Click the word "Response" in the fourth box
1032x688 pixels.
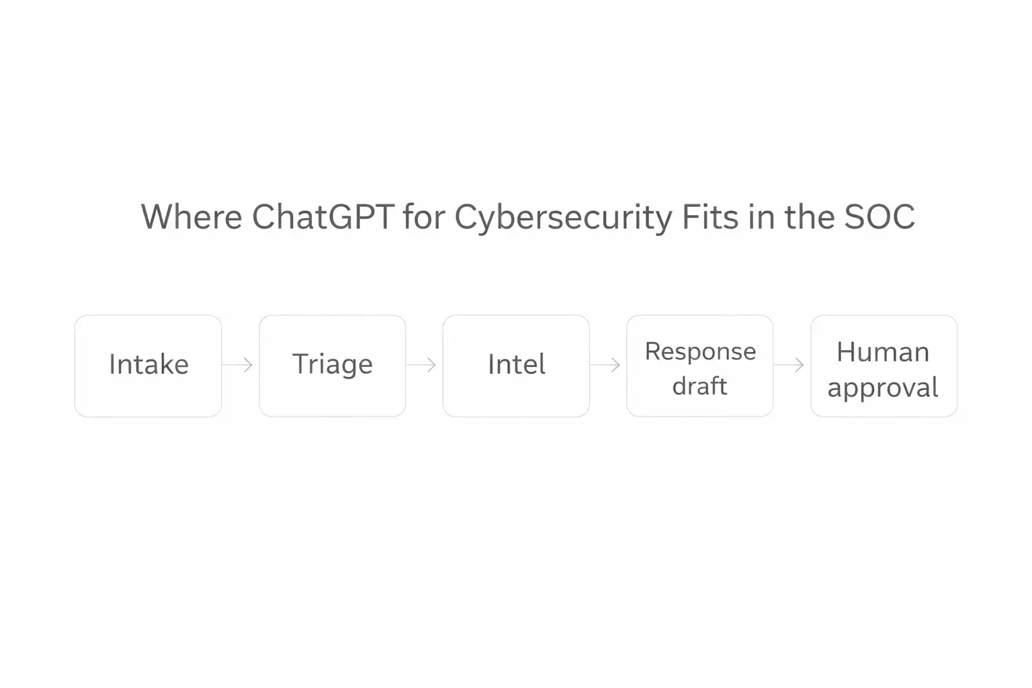700,351
